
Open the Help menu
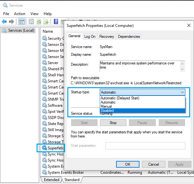pyautogui.click(x=47, y=14)
